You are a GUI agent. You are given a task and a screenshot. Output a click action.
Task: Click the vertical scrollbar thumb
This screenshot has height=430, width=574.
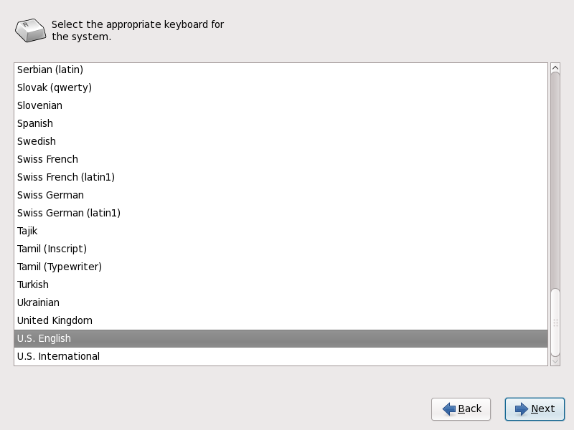(555, 322)
